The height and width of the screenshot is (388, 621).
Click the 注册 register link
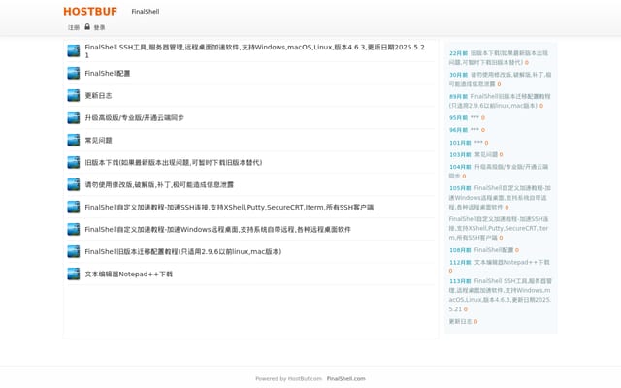click(74, 27)
